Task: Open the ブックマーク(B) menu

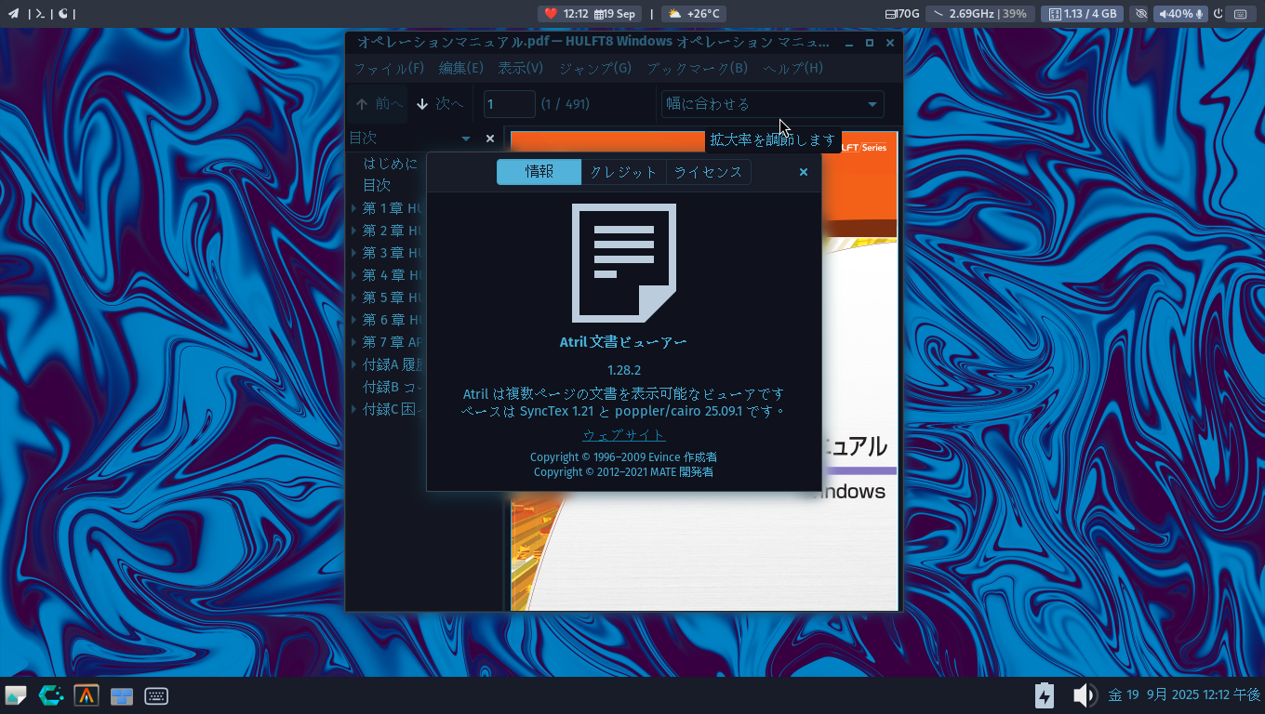Action: 698,68
